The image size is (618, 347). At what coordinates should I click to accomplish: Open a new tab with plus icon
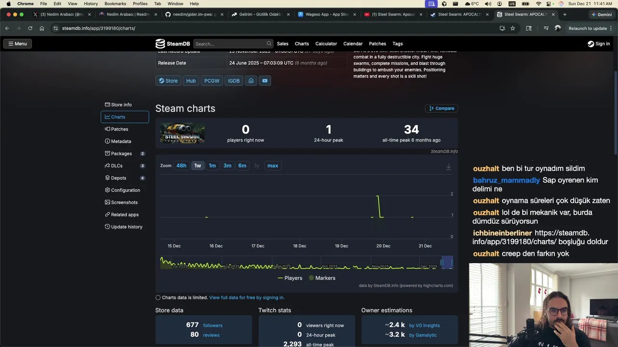[565, 14]
